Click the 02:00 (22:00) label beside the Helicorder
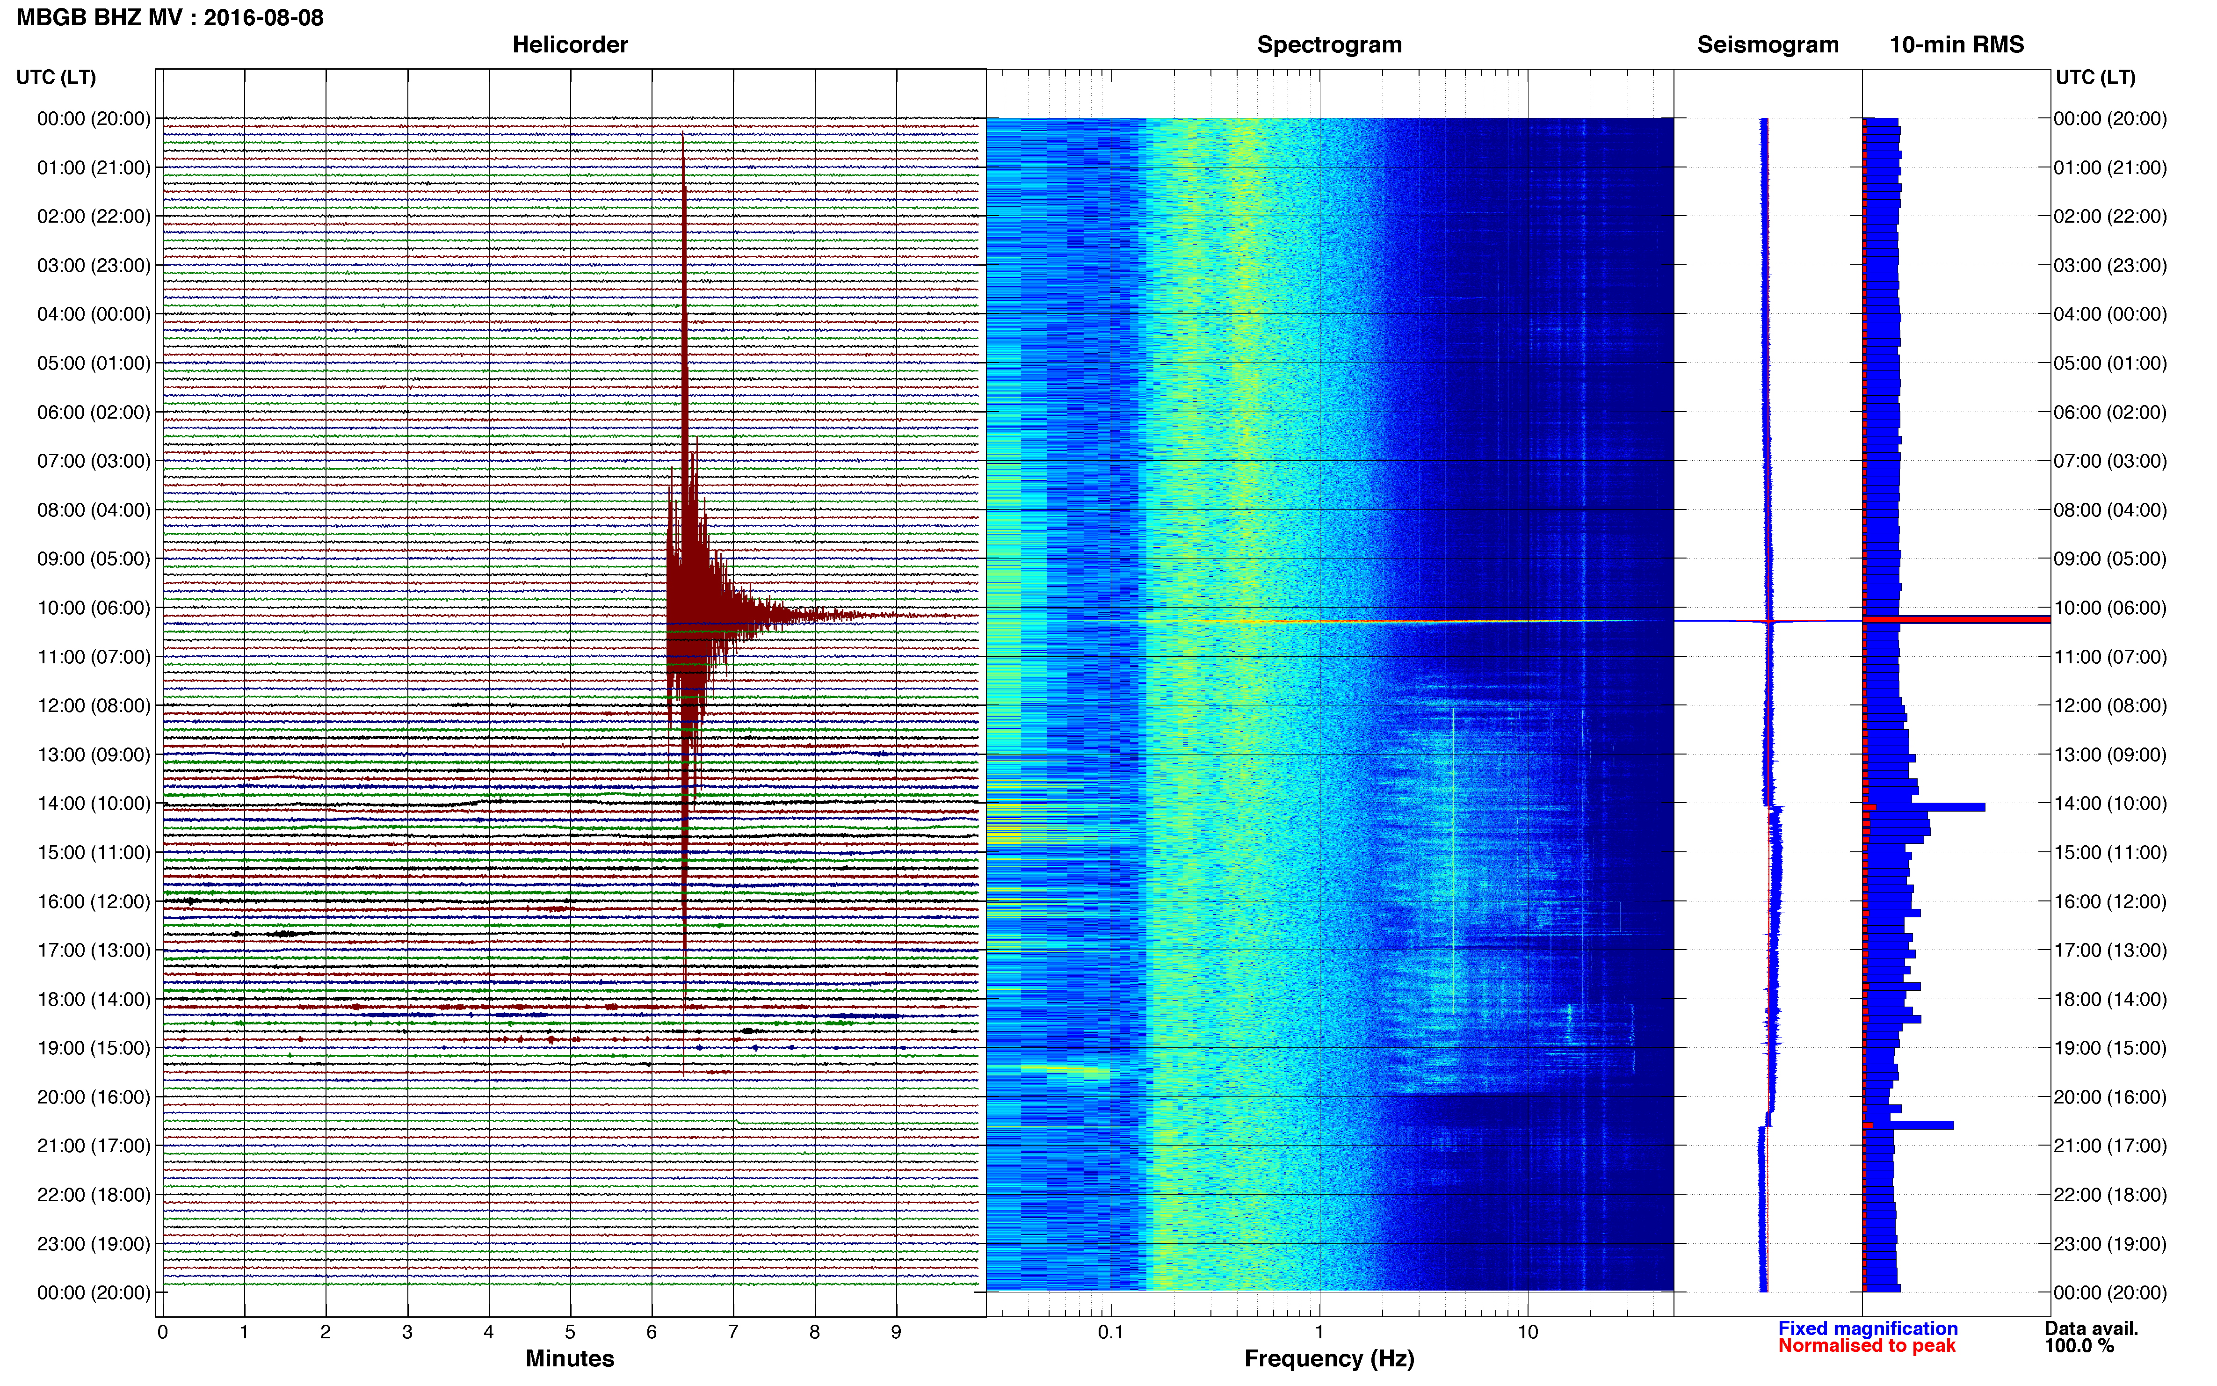This screenshot has height=1386, width=2217. click(x=94, y=216)
